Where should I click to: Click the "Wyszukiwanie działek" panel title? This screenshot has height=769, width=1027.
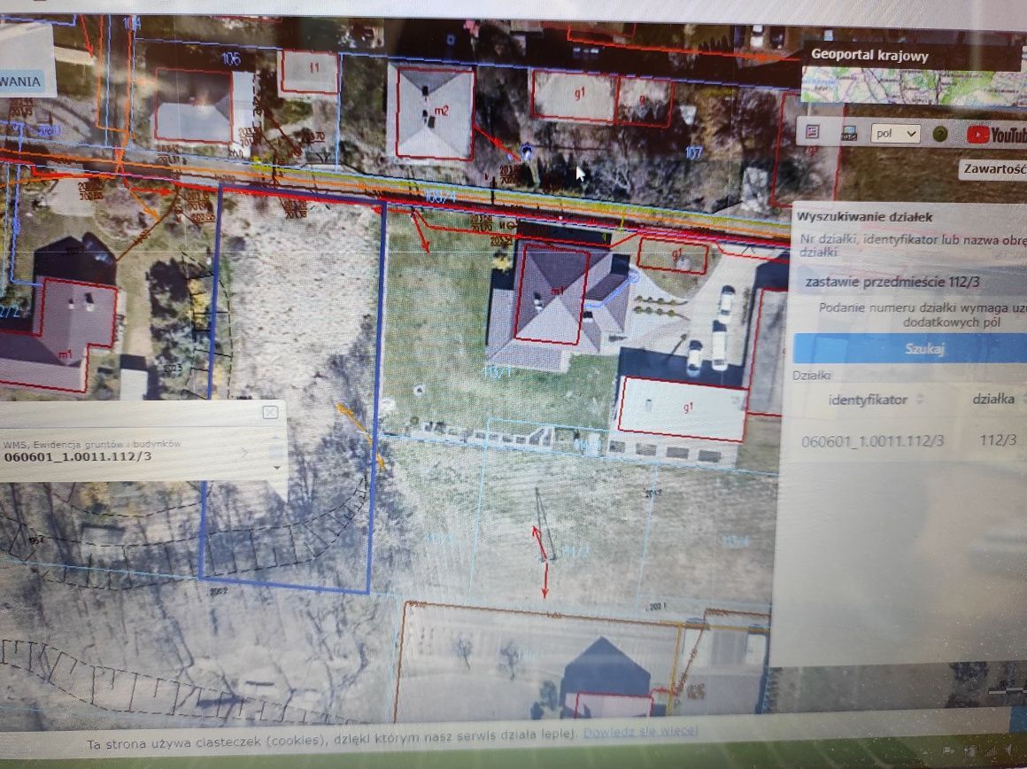click(864, 217)
